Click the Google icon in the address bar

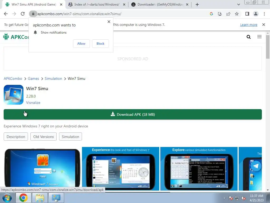click(211, 14)
